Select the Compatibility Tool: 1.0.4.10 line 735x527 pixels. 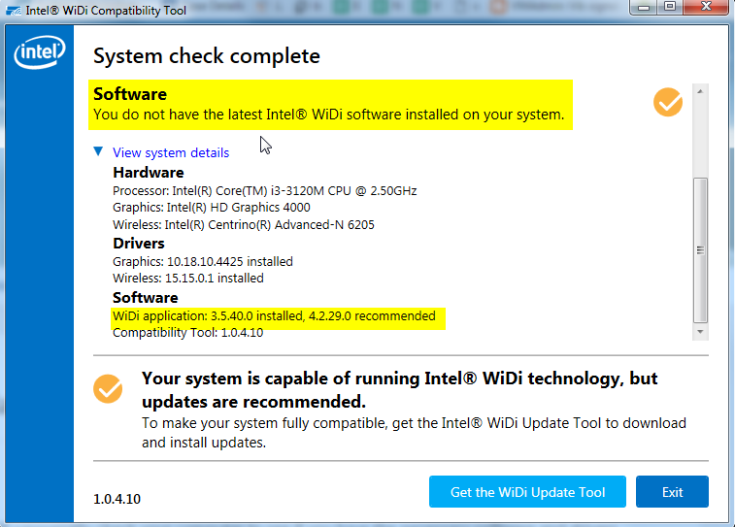(x=187, y=333)
